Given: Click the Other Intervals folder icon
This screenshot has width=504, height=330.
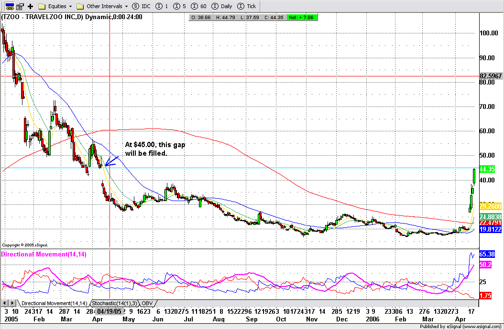Looking at the screenshot, I should pos(80,6).
